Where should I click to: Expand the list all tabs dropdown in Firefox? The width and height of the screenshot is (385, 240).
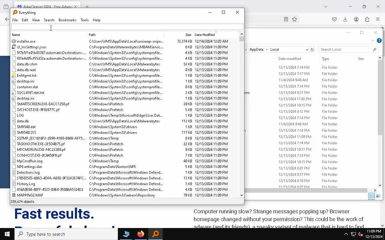coord(325,7)
